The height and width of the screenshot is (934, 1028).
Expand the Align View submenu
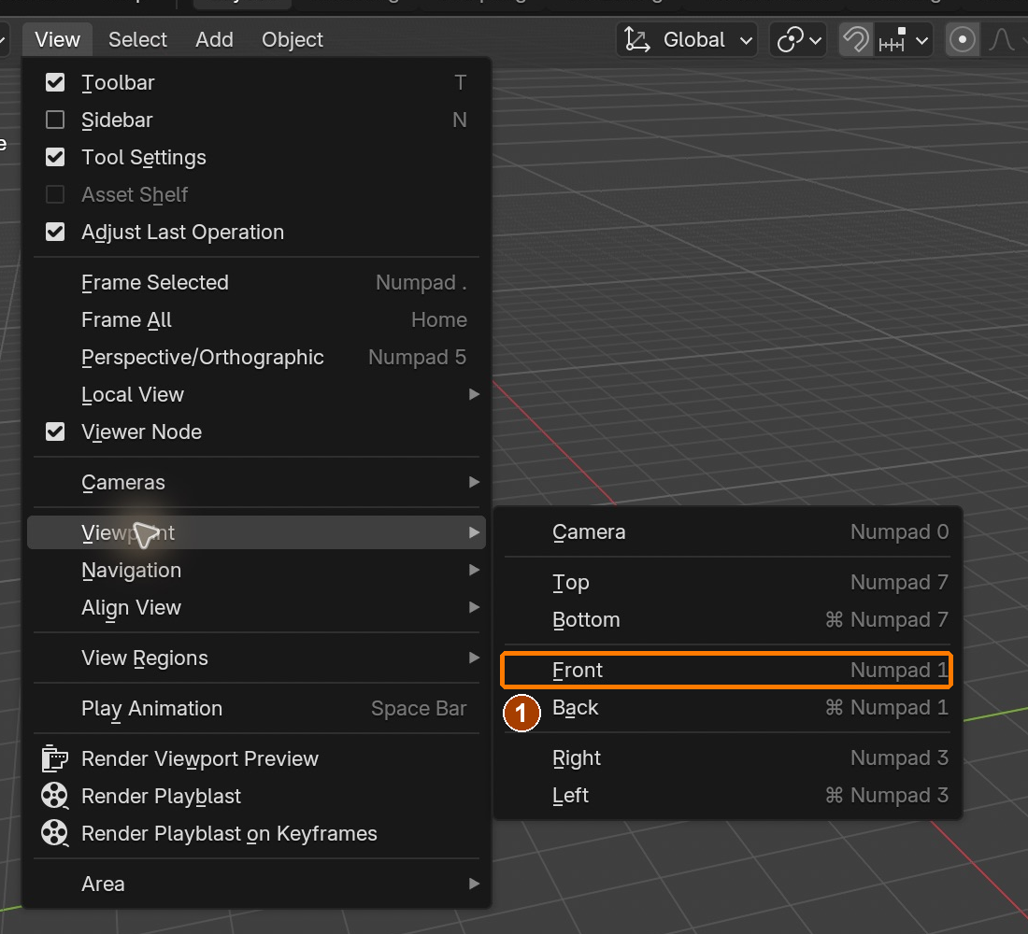click(x=256, y=608)
